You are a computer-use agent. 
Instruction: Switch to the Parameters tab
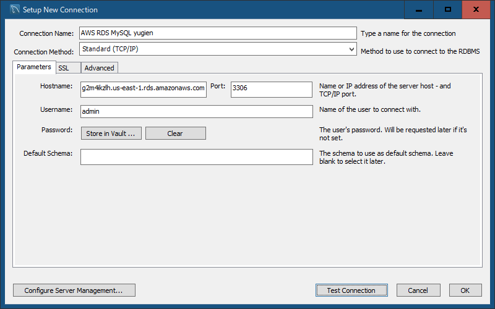34,67
